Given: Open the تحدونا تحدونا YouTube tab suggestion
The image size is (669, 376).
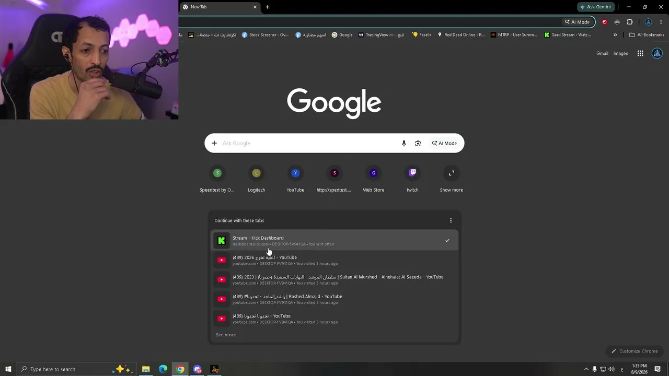Looking at the screenshot, I should click(x=334, y=319).
